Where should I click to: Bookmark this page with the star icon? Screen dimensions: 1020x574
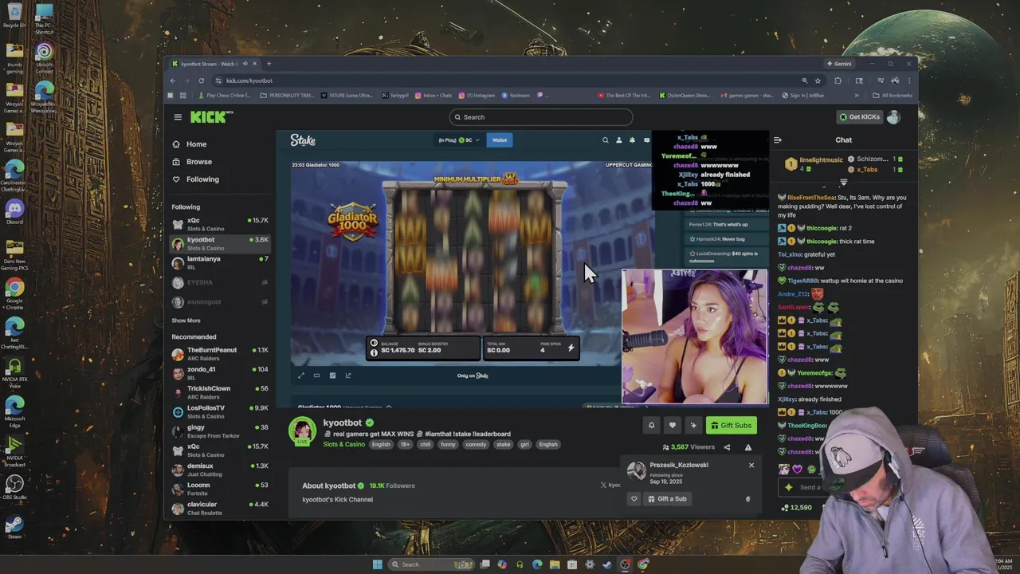[x=817, y=81]
